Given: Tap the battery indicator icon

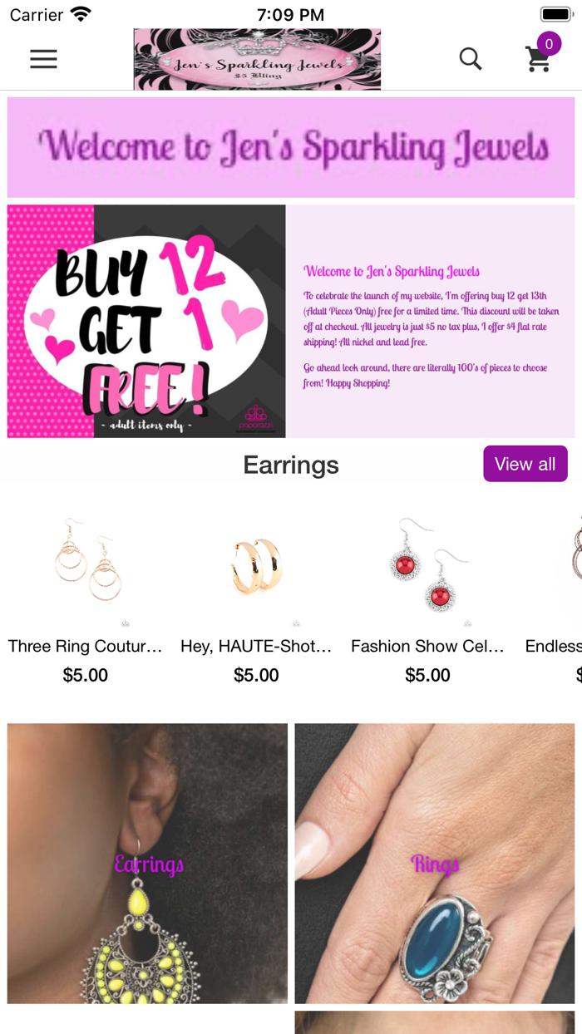Looking at the screenshot, I should [555, 14].
